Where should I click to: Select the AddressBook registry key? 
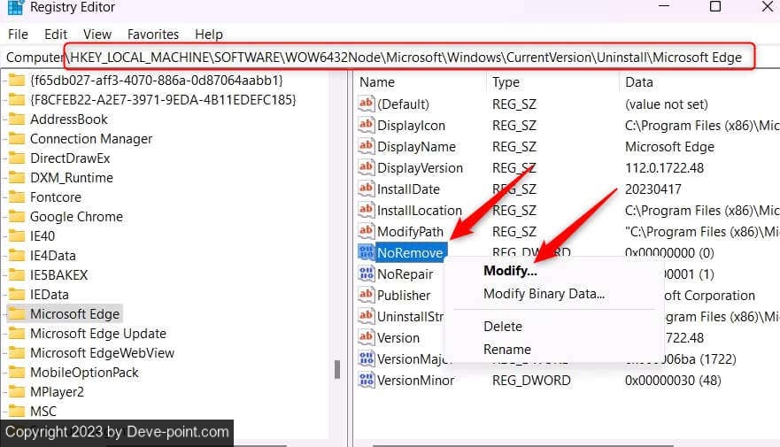click(x=68, y=119)
